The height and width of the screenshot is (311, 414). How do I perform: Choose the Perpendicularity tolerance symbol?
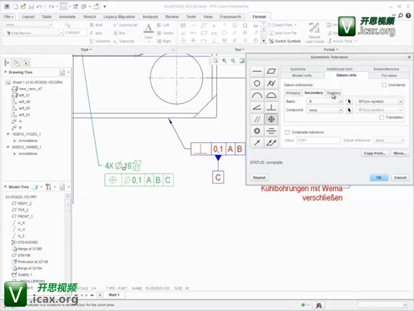click(x=272, y=106)
